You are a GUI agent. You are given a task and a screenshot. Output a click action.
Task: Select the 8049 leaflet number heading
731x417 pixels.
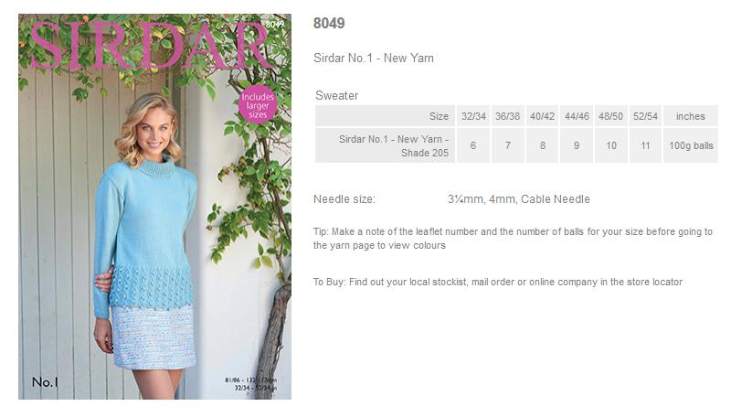329,24
